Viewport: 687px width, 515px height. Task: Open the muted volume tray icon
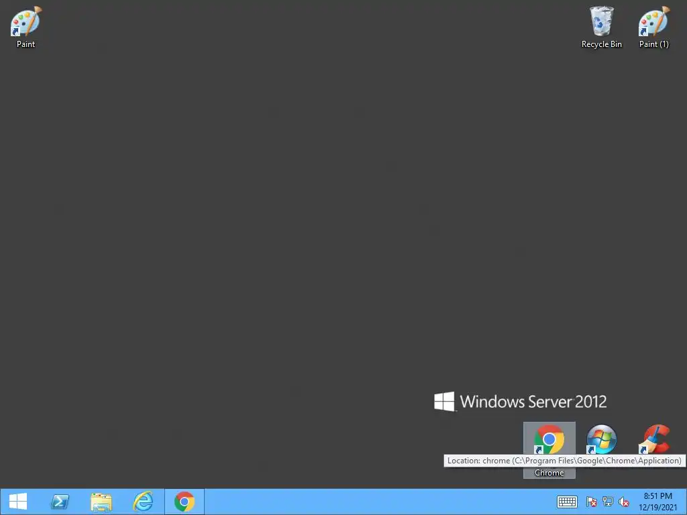(x=624, y=502)
